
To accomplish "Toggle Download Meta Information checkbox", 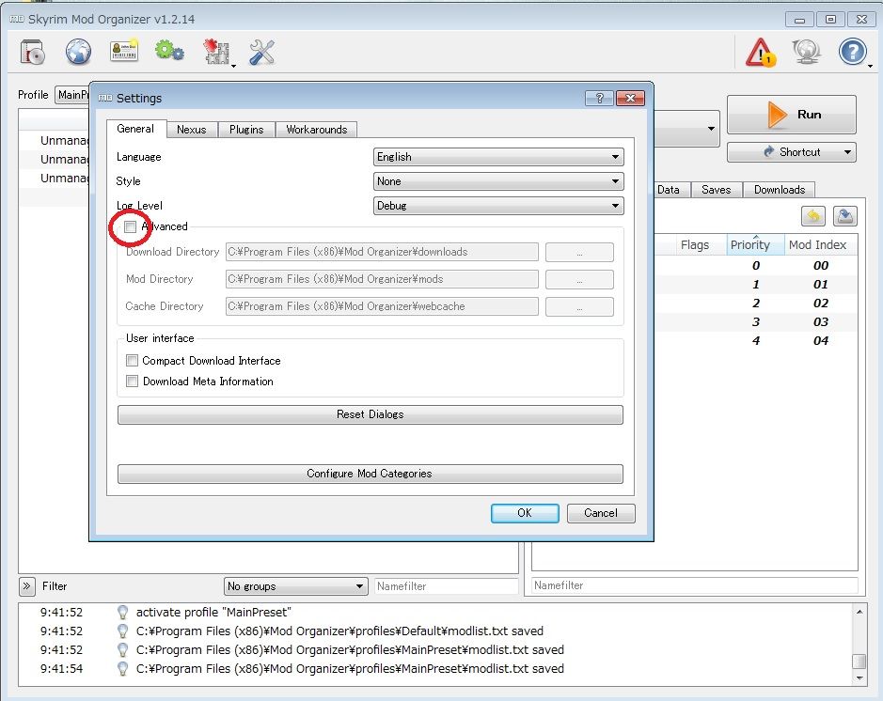I will click(x=132, y=381).
